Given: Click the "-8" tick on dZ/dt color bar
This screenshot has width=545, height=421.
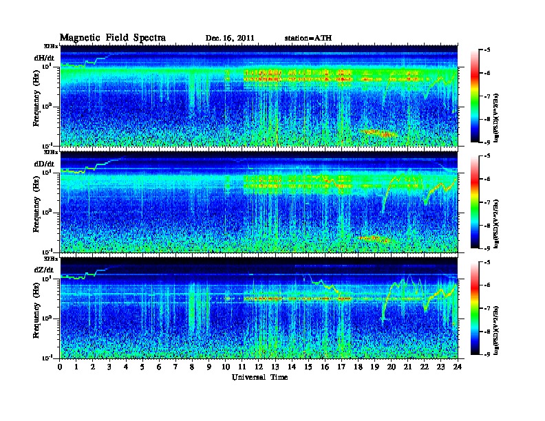Looking at the screenshot, I should (x=487, y=331).
